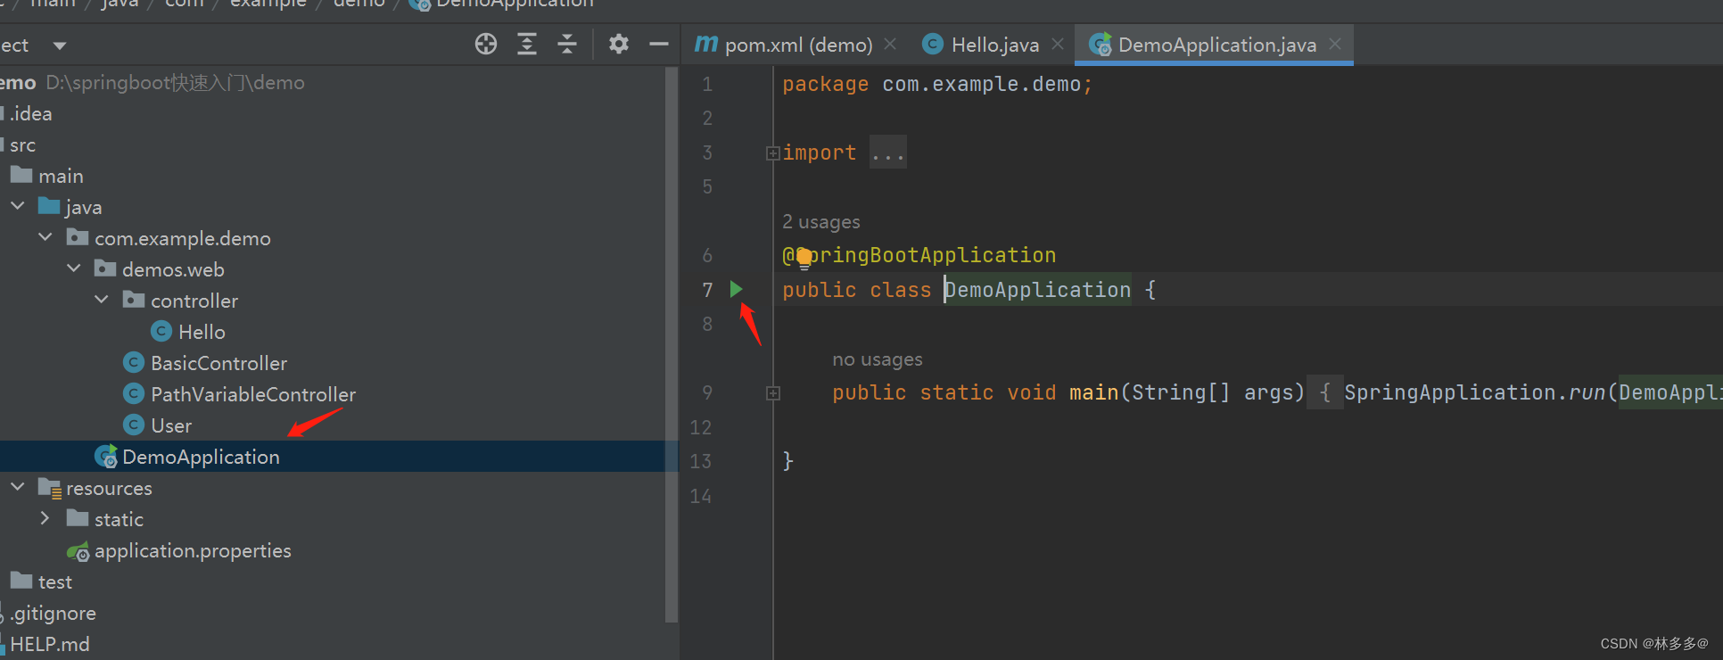Expand the folded main method body
Image resolution: width=1723 pixels, height=660 pixels.
pos(772,393)
